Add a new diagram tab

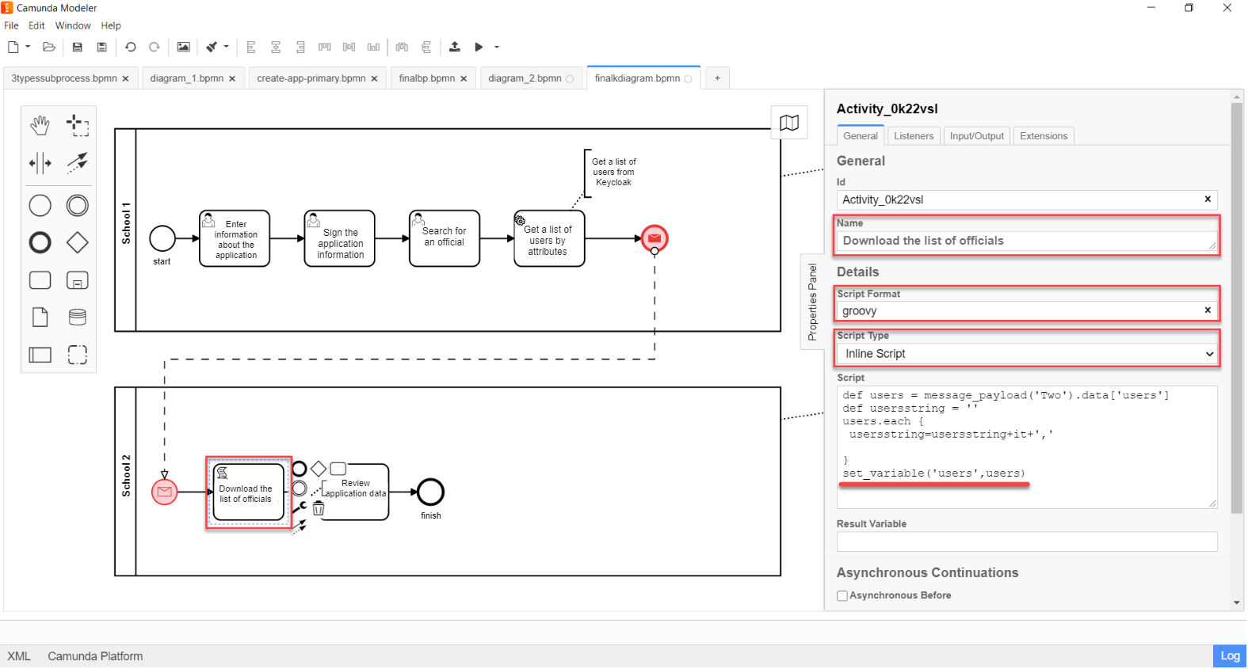click(x=717, y=78)
